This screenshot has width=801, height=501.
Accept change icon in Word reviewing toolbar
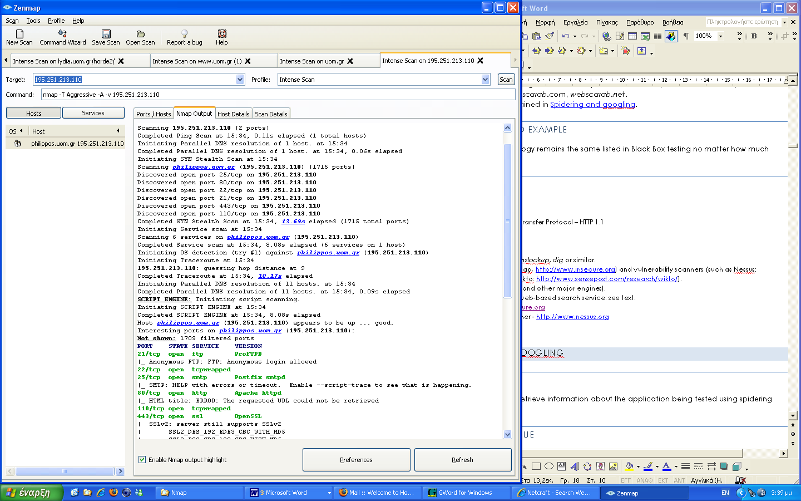[x=562, y=51]
